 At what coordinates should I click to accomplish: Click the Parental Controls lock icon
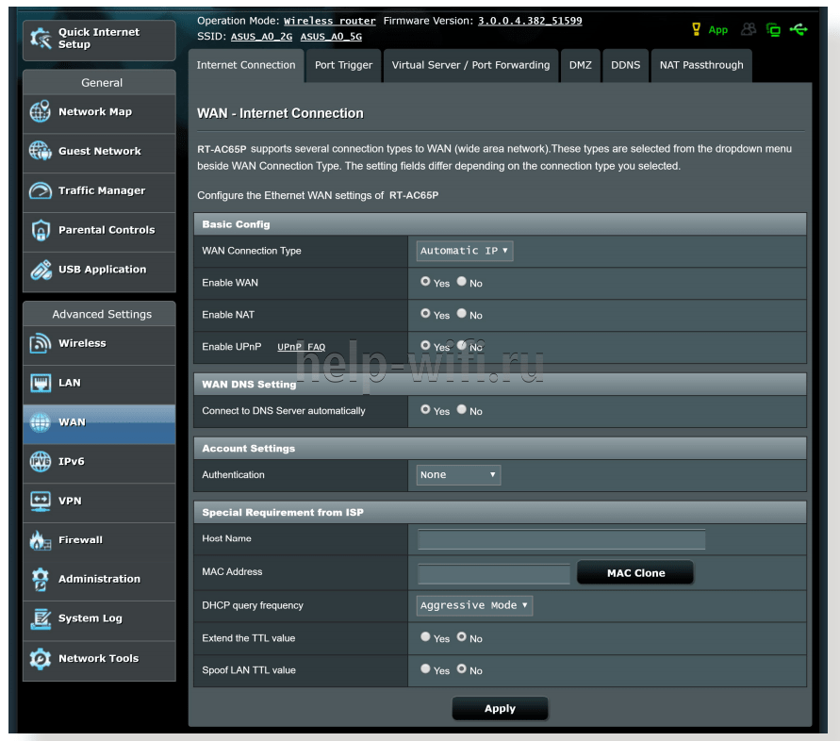click(41, 230)
